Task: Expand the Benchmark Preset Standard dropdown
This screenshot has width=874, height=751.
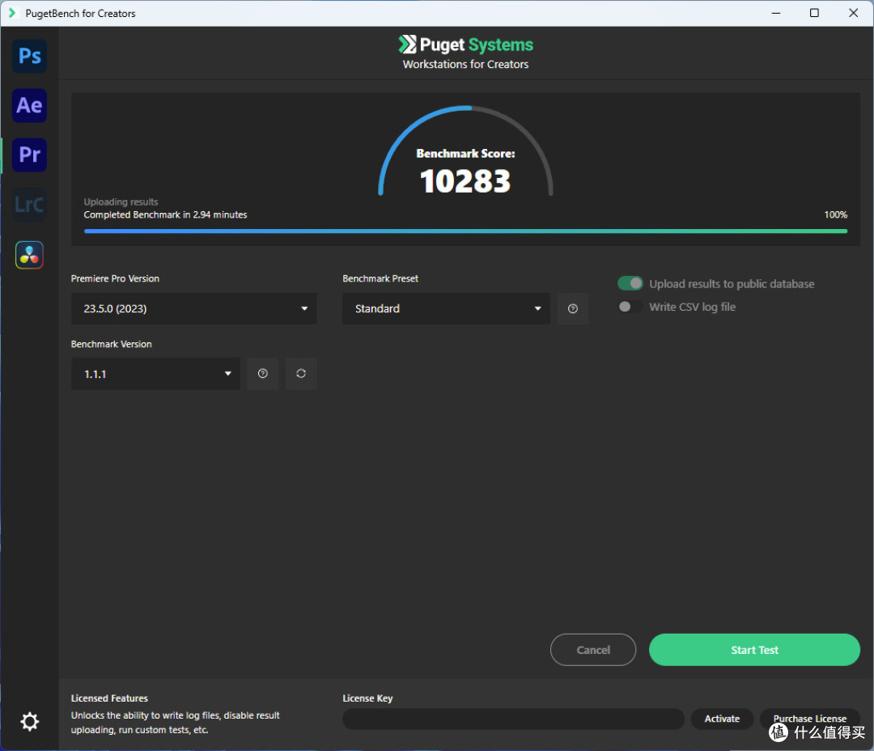Action: [446, 308]
